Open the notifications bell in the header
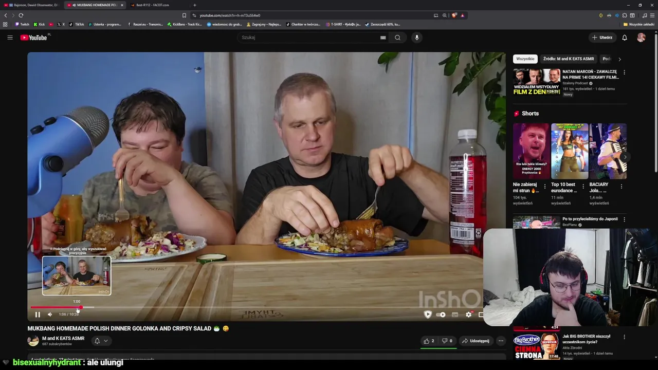 [625, 38]
